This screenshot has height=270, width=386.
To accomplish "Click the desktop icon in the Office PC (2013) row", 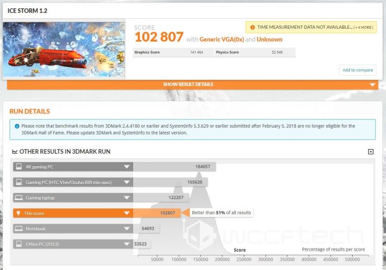I will click(19, 244).
